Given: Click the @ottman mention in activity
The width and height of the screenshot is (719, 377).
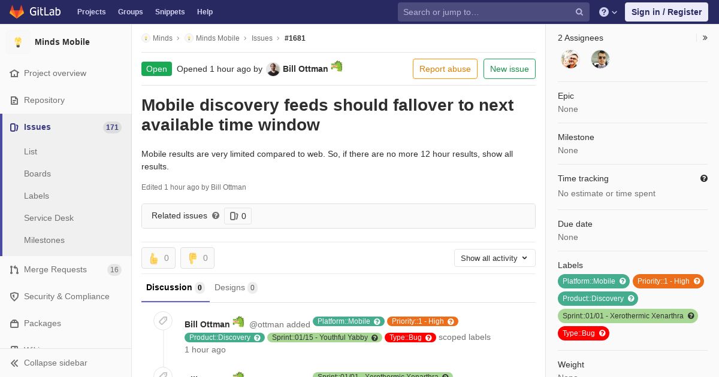Looking at the screenshot, I should (x=267, y=324).
